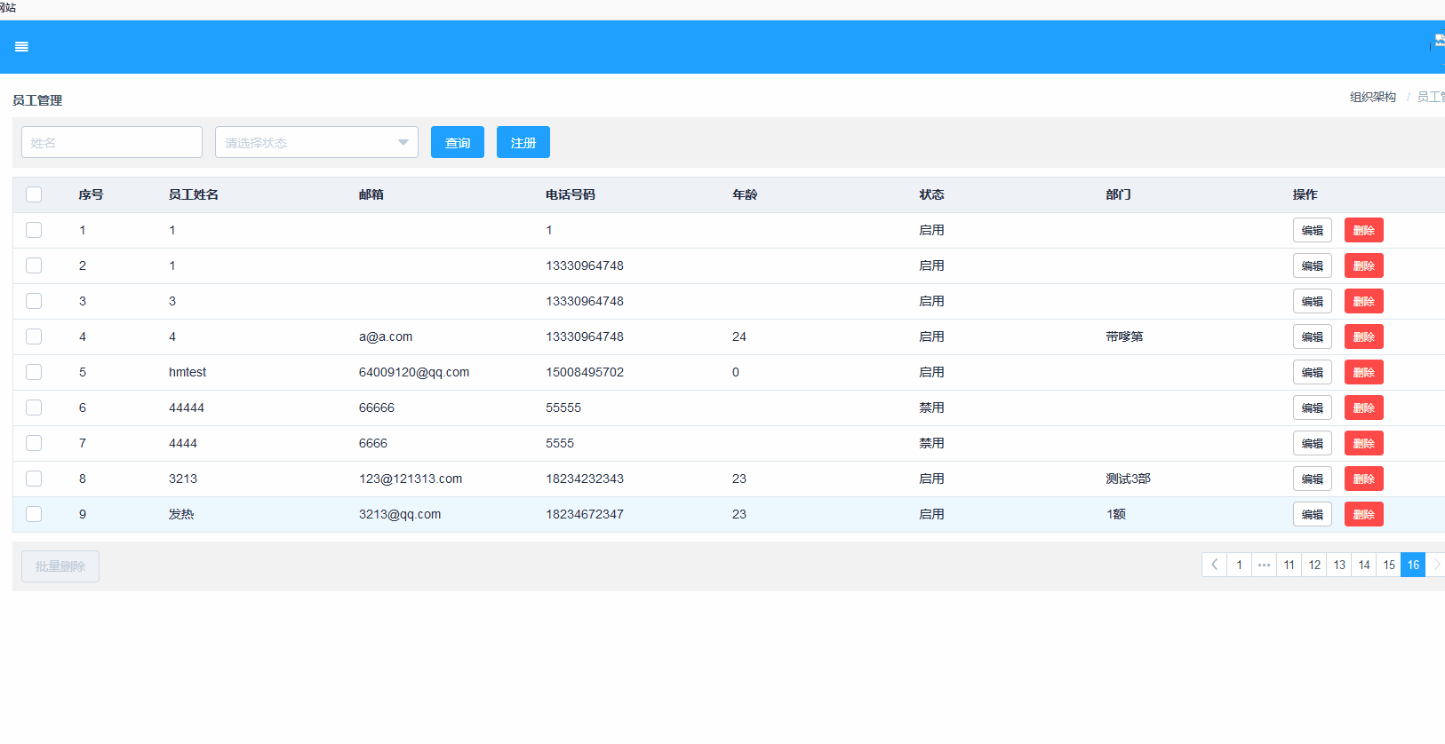Go to page 13
Image resolution: width=1445 pixels, height=744 pixels.
[1339, 565]
